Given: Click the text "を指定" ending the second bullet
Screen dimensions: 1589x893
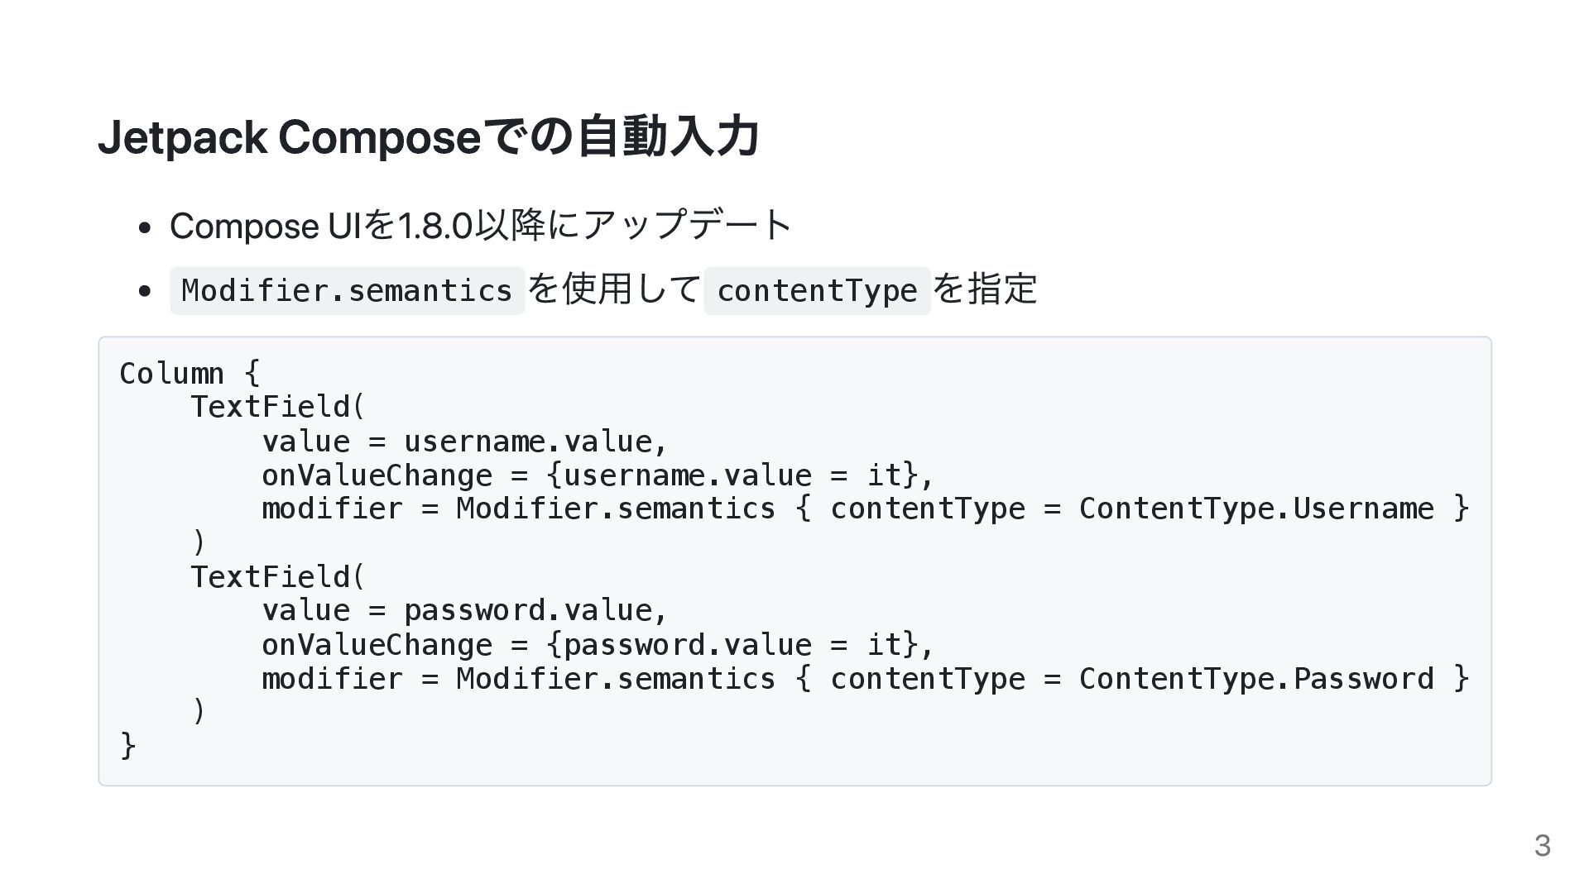Looking at the screenshot, I should [x=985, y=289].
